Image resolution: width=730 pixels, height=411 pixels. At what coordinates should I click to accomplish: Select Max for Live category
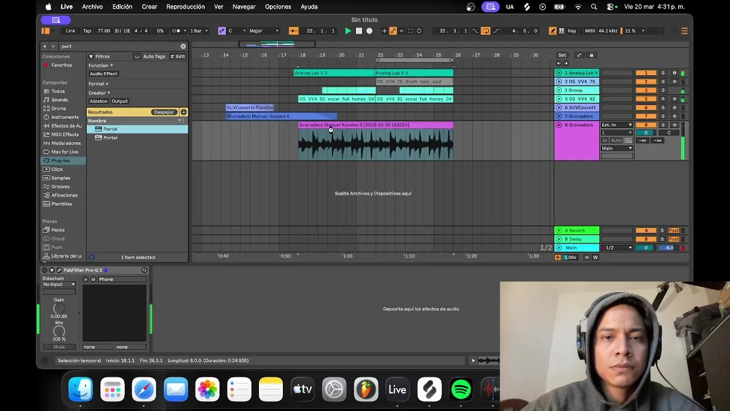coord(64,152)
